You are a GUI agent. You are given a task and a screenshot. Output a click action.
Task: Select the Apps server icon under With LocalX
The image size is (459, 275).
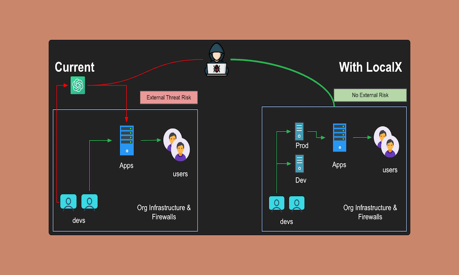[x=339, y=137]
